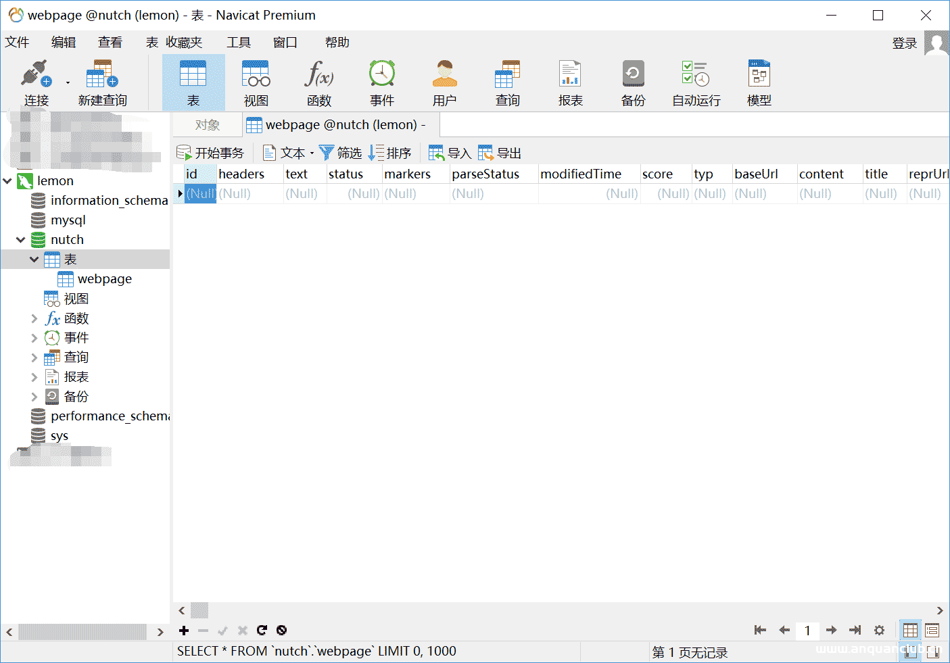Screen dimensions: 950x663
Task: Open the 事件 (Event) toolbar icon
Action: coord(381,82)
